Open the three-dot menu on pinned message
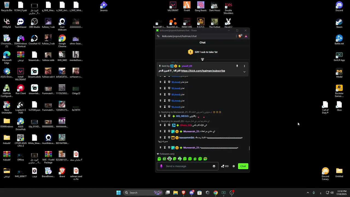The height and width of the screenshot is (197, 350). click(244, 66)
